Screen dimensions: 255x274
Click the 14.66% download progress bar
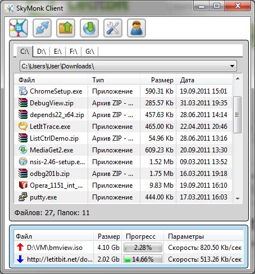(143, 259)
